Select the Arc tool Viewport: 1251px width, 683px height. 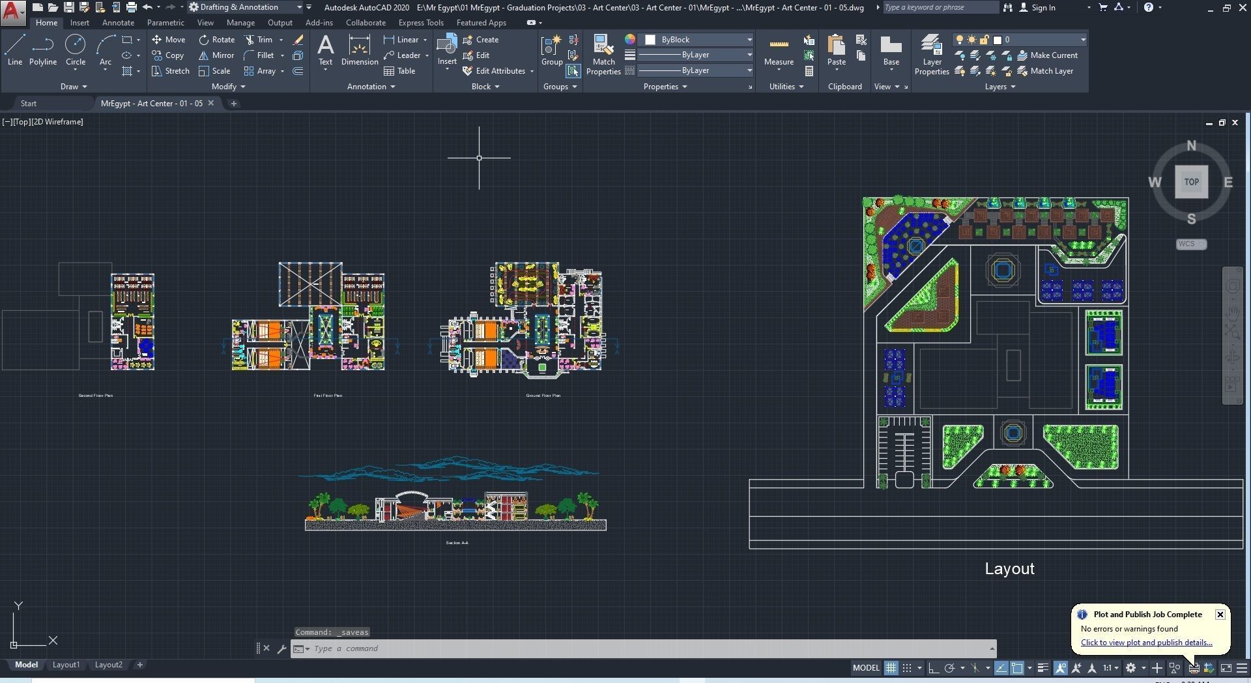coord(105,51)
